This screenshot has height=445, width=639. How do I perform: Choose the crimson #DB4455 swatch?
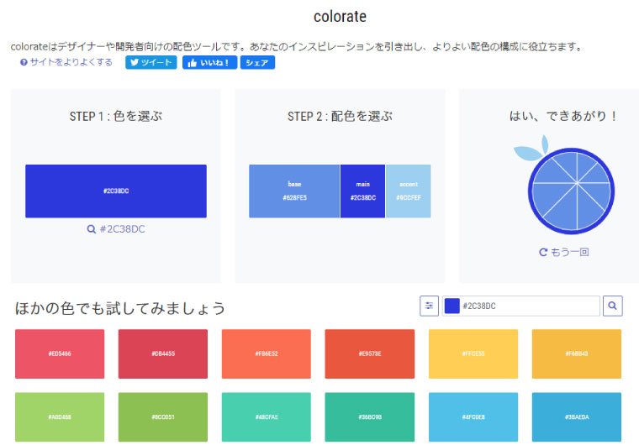click(x=163, y=353)
